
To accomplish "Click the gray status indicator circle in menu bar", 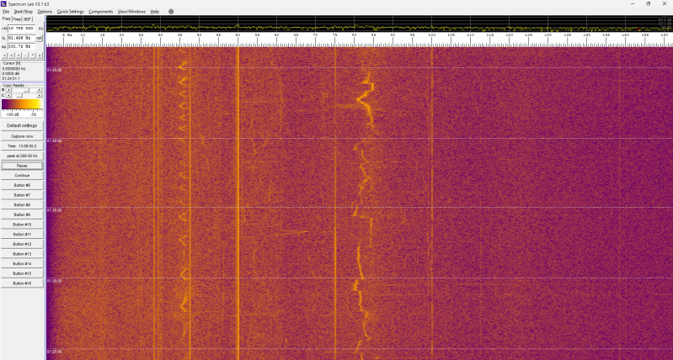I will coord(171,12).
